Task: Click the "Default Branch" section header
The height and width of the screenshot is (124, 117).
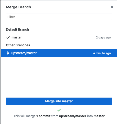Action: coord(17,30)
